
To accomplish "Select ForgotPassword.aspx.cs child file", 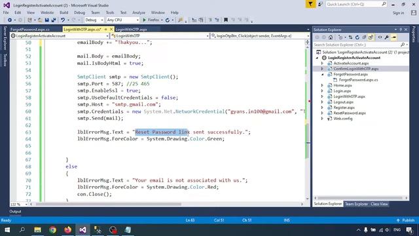I will click(x=358, y=80).
